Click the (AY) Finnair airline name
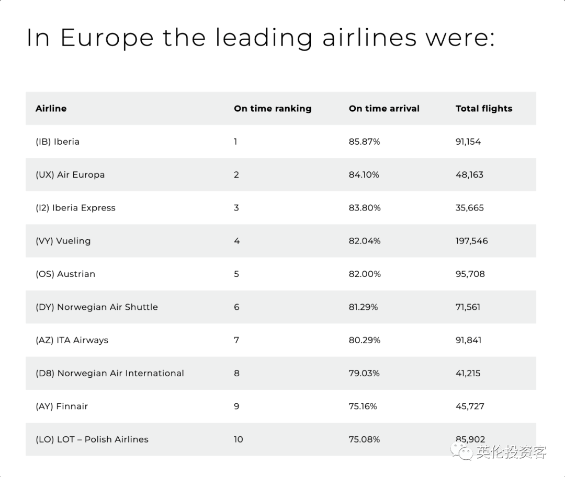This screenshot has height=477, width=565. [62, 406]
